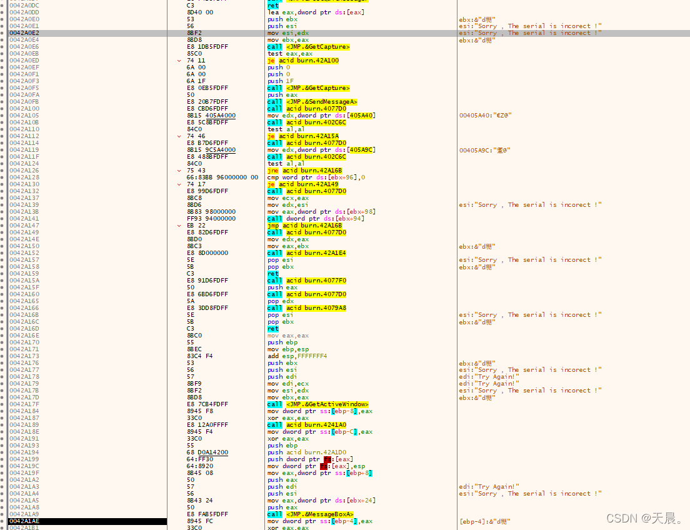Select address 0042A159 at the ret

coord(24,273)
